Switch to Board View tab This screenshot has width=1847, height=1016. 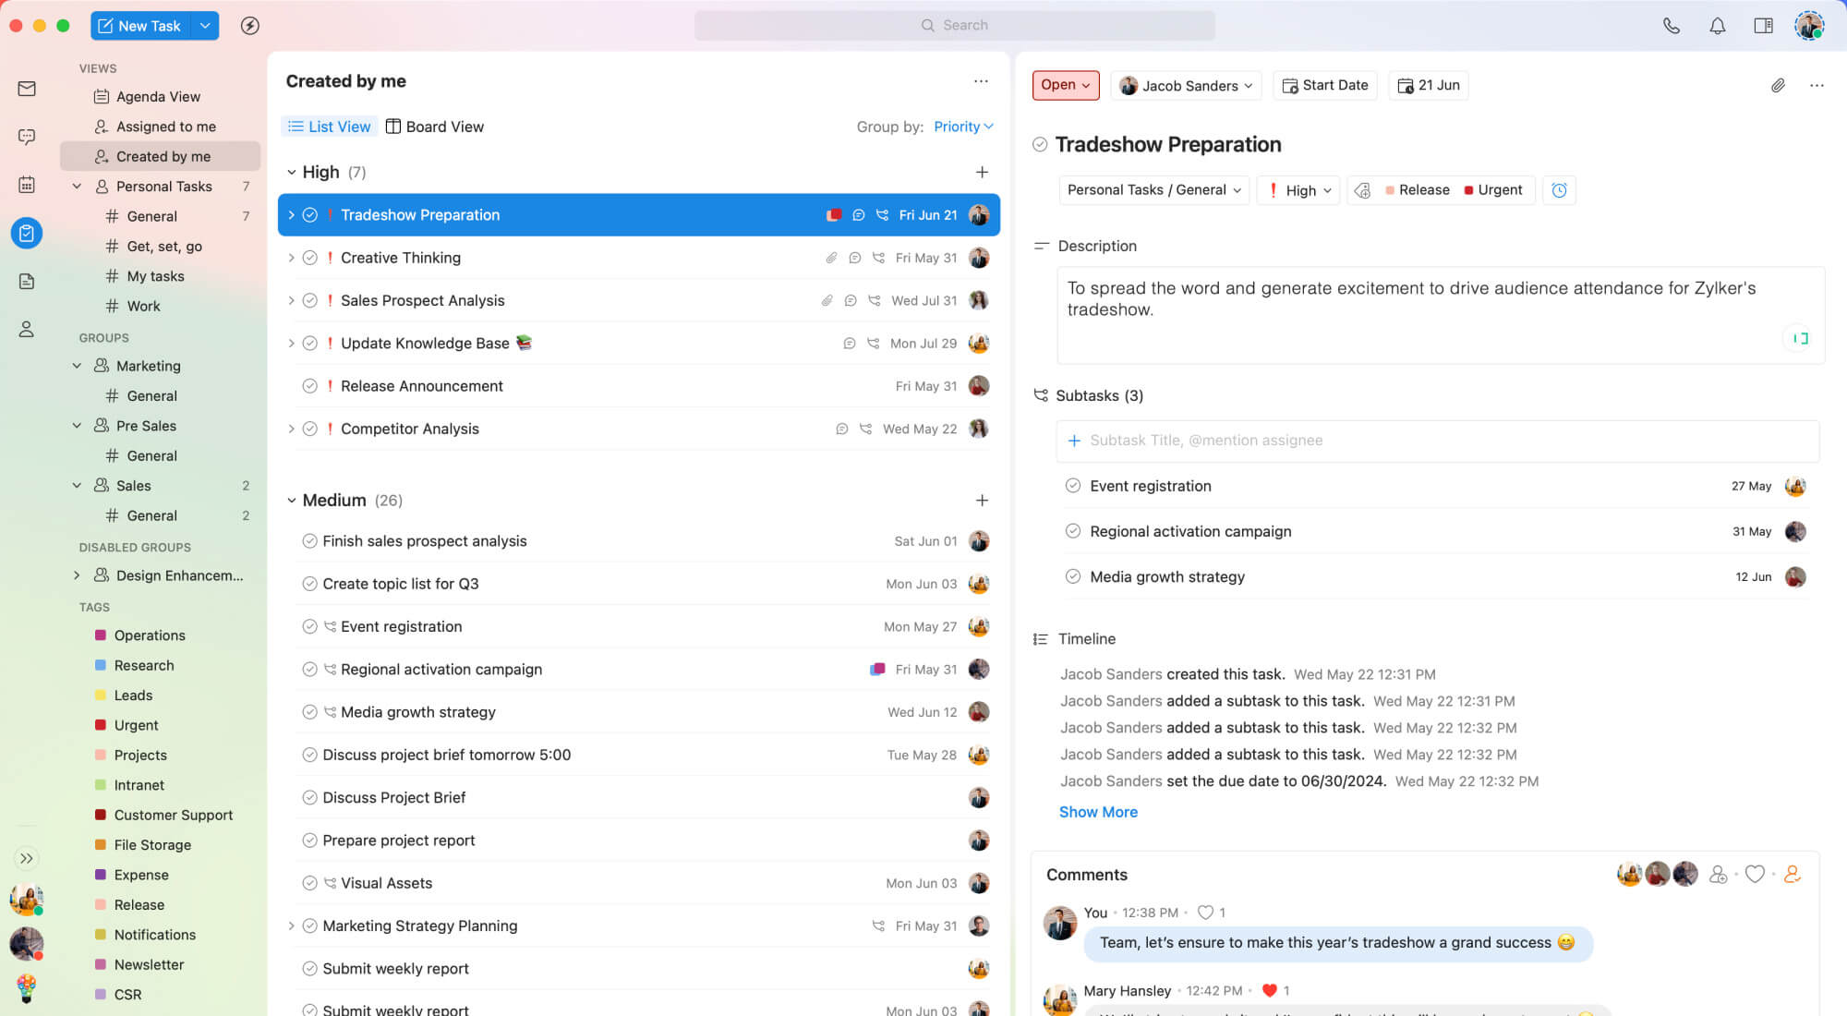(x=434, y=127)
